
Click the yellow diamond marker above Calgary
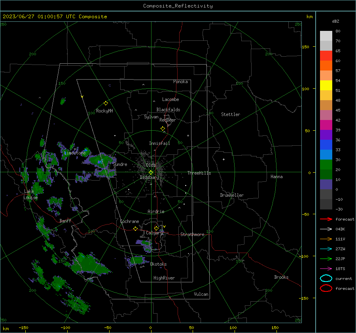pyautogui.click(x=156, y=228)
